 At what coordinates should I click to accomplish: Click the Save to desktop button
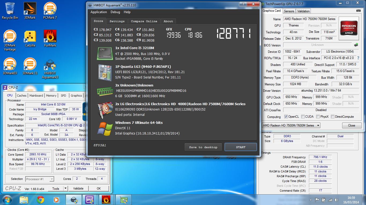(203, 147)
